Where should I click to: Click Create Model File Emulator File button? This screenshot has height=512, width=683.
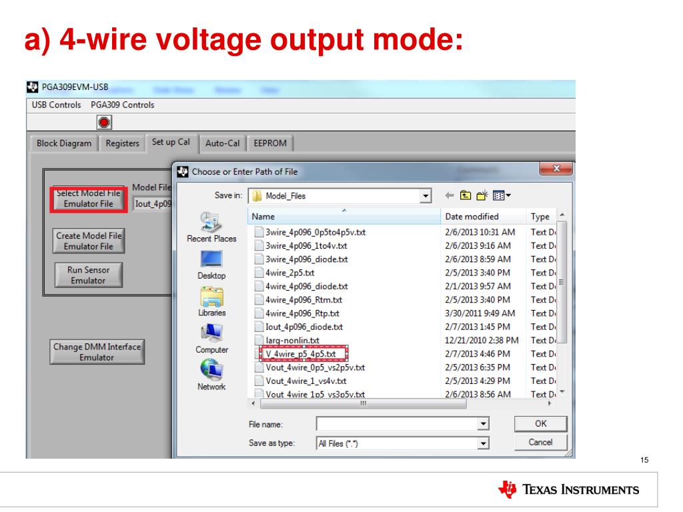pyautogui.click(x=89, y=241)
